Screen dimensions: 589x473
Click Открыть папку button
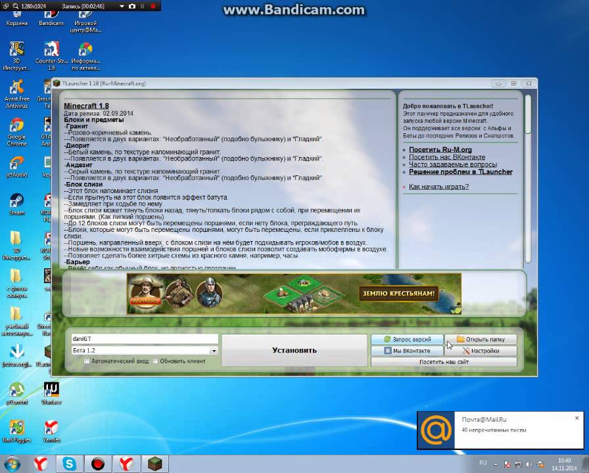pyautogui.click(x=481, y=339)
